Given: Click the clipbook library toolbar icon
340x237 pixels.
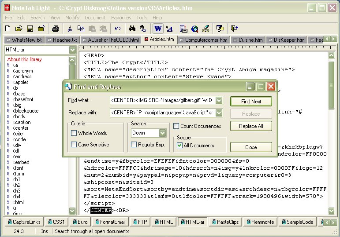Looking at the screenshot, I should [x=183, y=29].
